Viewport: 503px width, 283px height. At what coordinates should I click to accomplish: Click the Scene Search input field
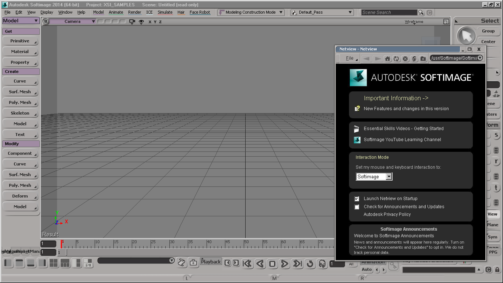click(389, 12)
